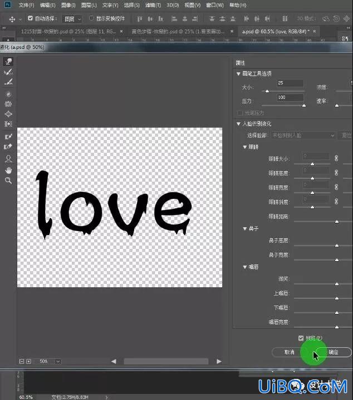Click the 取消 cancel button
Screen dimensions: 353x400
click(290, 352)
